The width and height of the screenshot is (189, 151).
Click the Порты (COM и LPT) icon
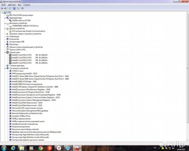point(8,50)
